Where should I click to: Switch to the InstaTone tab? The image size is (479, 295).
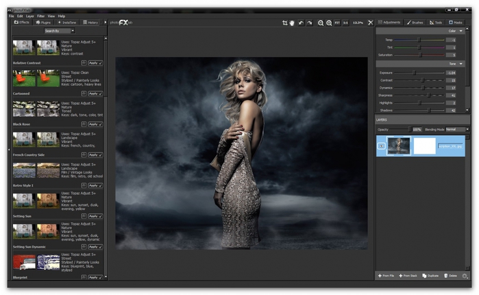pyautogui.click(x=67, y=23)
